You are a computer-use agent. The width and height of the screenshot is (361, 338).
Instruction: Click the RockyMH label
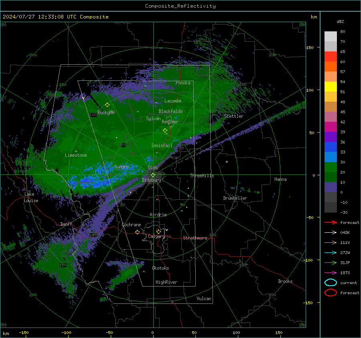click(x=106, y=113)
